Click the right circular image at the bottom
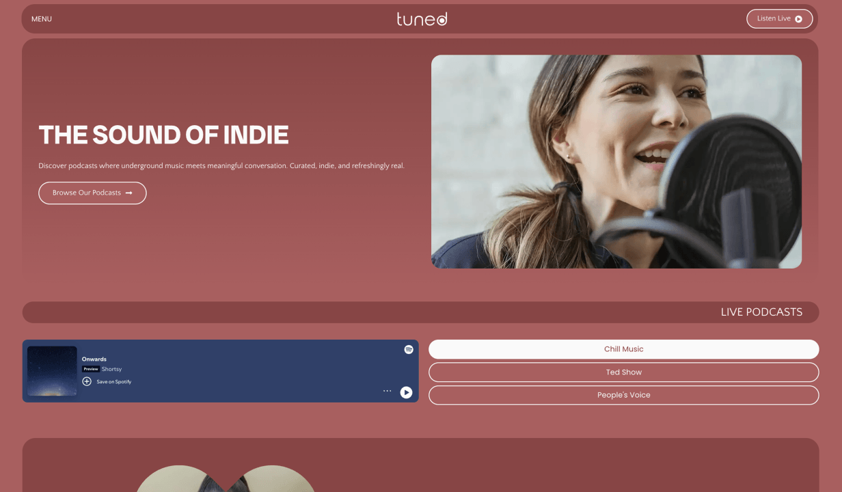The width and height of the screenshot is (842, 492). pos(272,479)
